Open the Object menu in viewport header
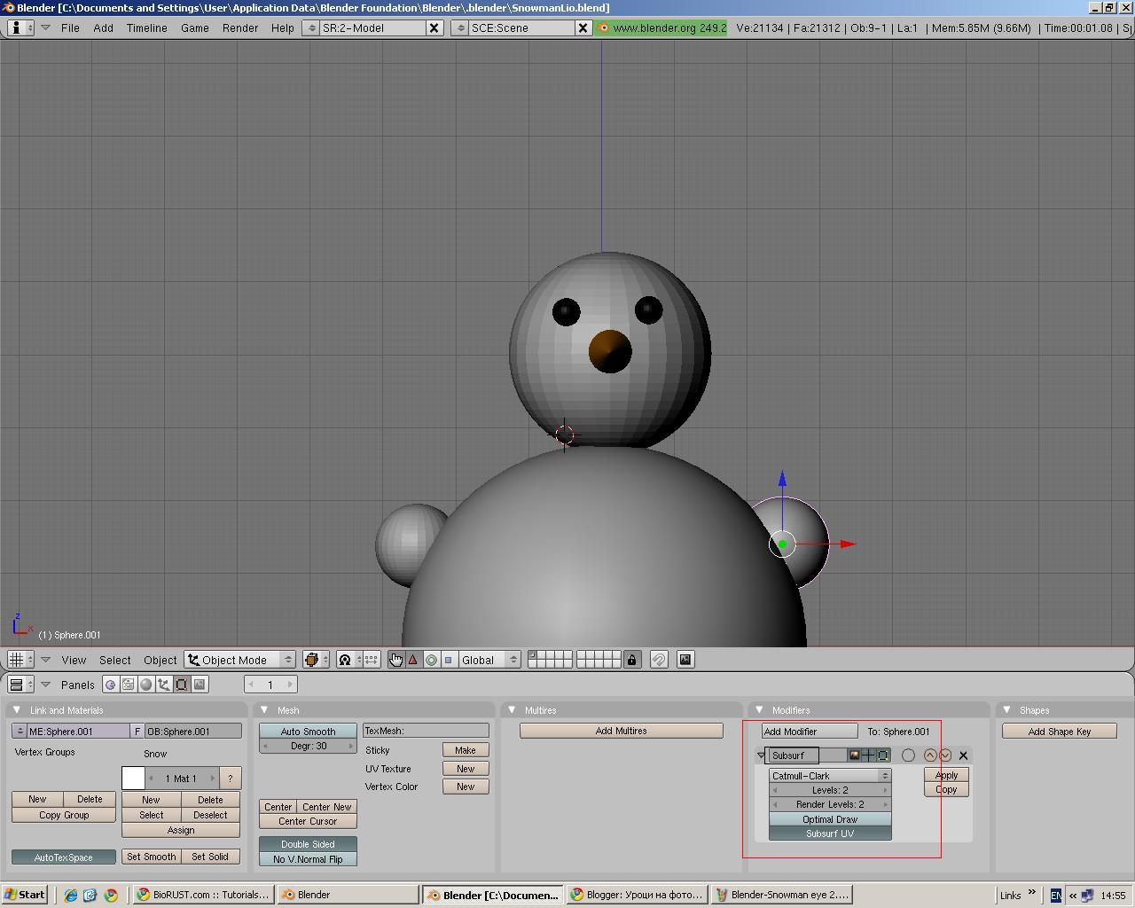1135x908 pixels. pyautogui.click(x=159, y=660)
